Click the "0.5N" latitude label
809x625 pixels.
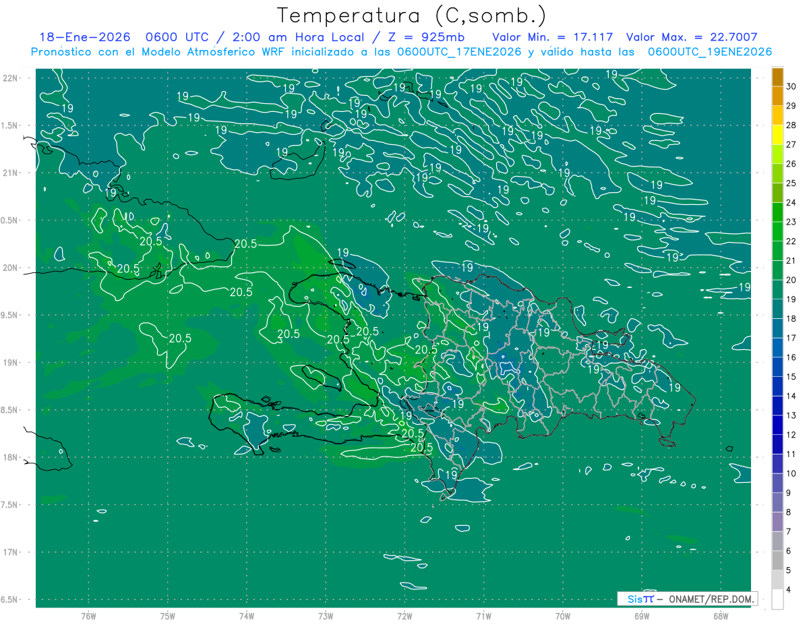point(10,220)
